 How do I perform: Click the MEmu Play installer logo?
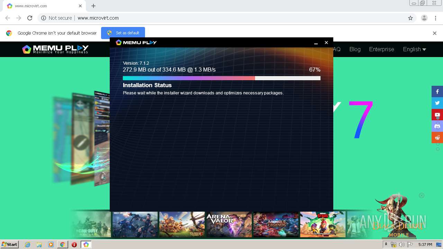pyautogui.click(x=136, y=42)
